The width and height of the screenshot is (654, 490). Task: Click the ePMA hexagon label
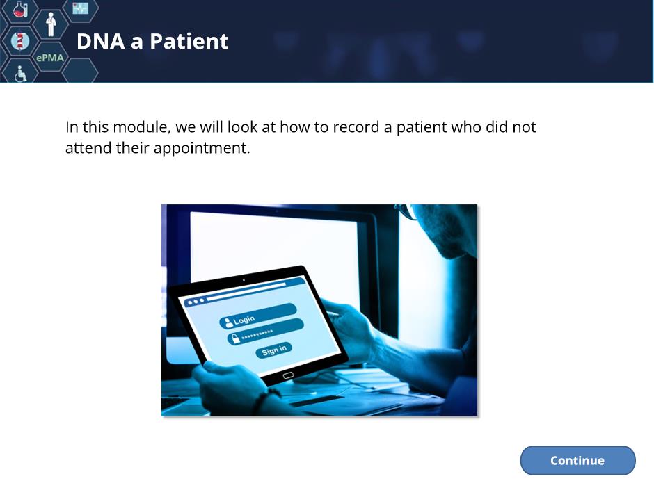tap(50, 58)
